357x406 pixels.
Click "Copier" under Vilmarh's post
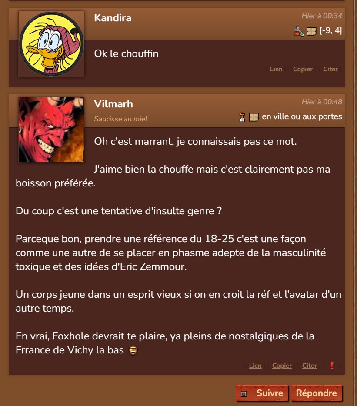282,366
